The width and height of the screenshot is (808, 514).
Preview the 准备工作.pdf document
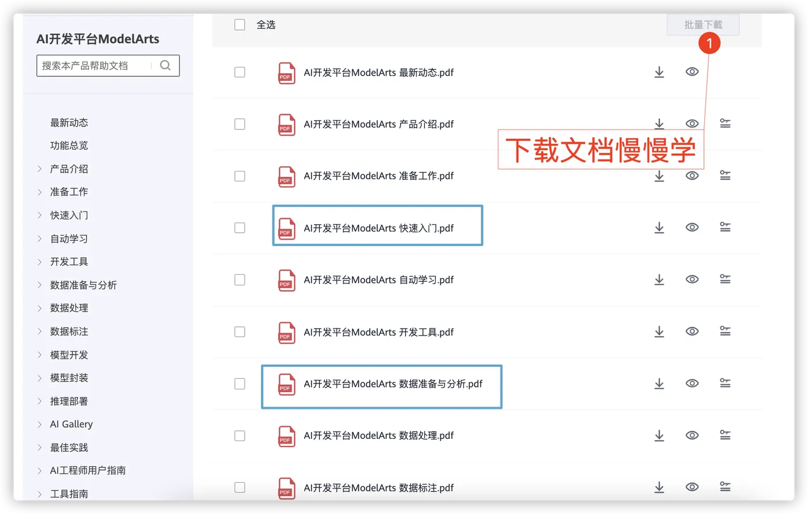[692, 176]
